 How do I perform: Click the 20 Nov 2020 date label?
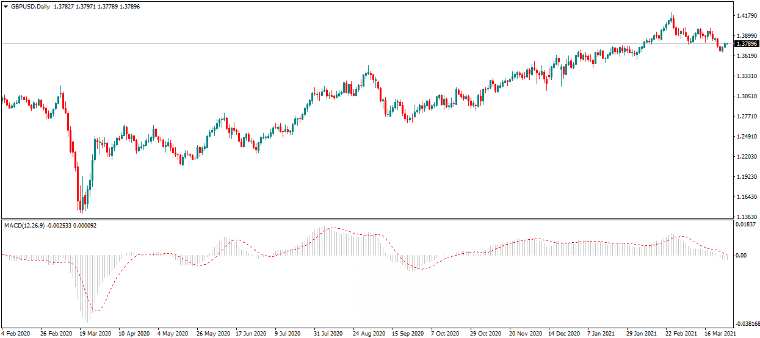[x=524, y=334]
